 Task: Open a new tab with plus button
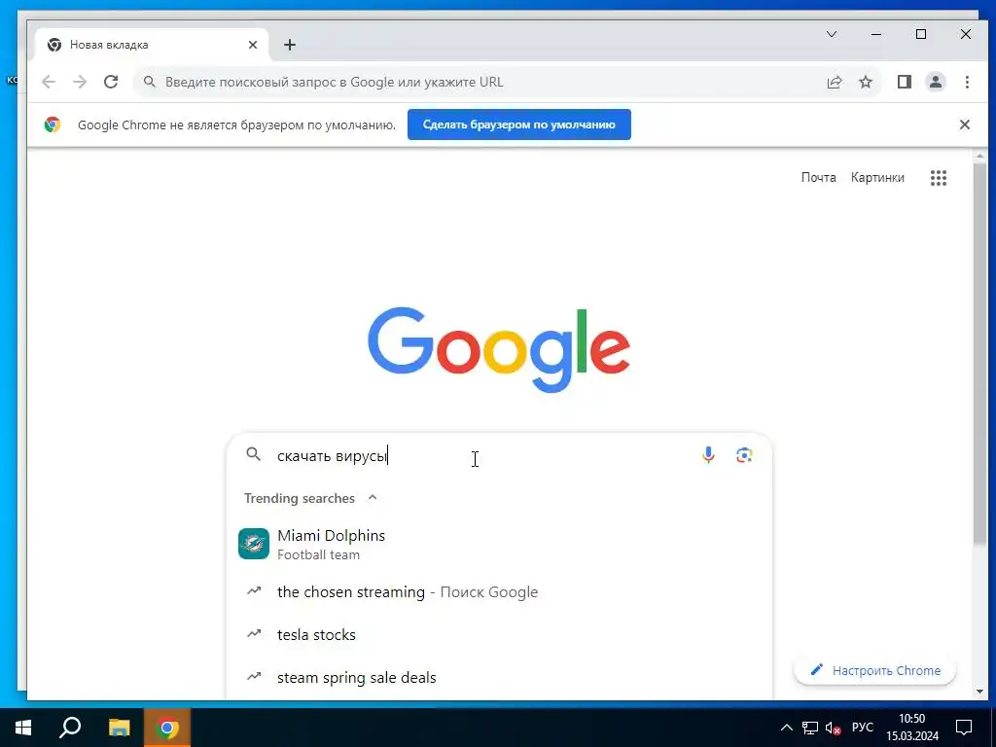click(x=290, y=45)
